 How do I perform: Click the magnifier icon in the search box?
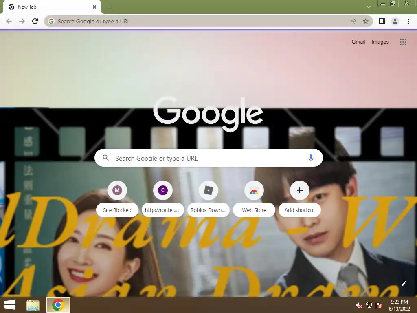(x=105, y=158)
